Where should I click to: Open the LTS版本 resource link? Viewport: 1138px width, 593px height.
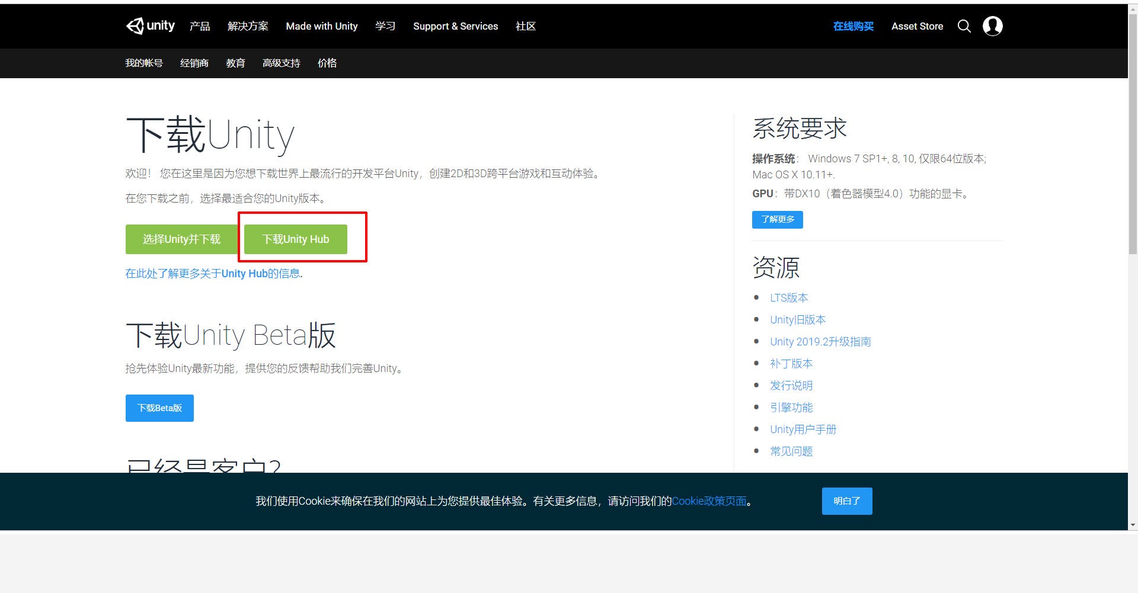tap(789, 298)
